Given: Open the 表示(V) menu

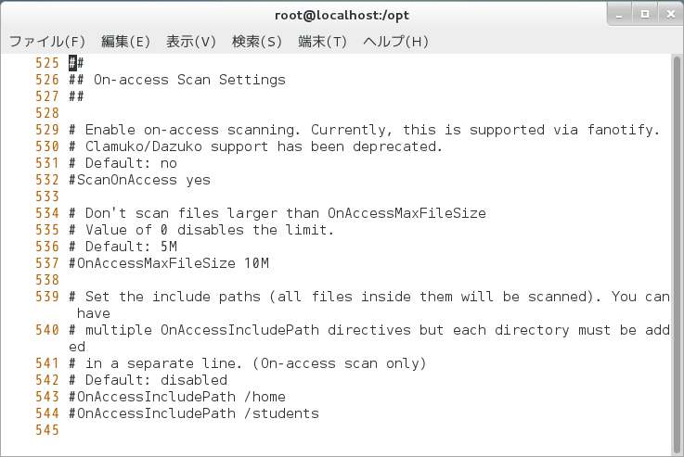Looking at the screenshot, I should (x=191, y=42).
